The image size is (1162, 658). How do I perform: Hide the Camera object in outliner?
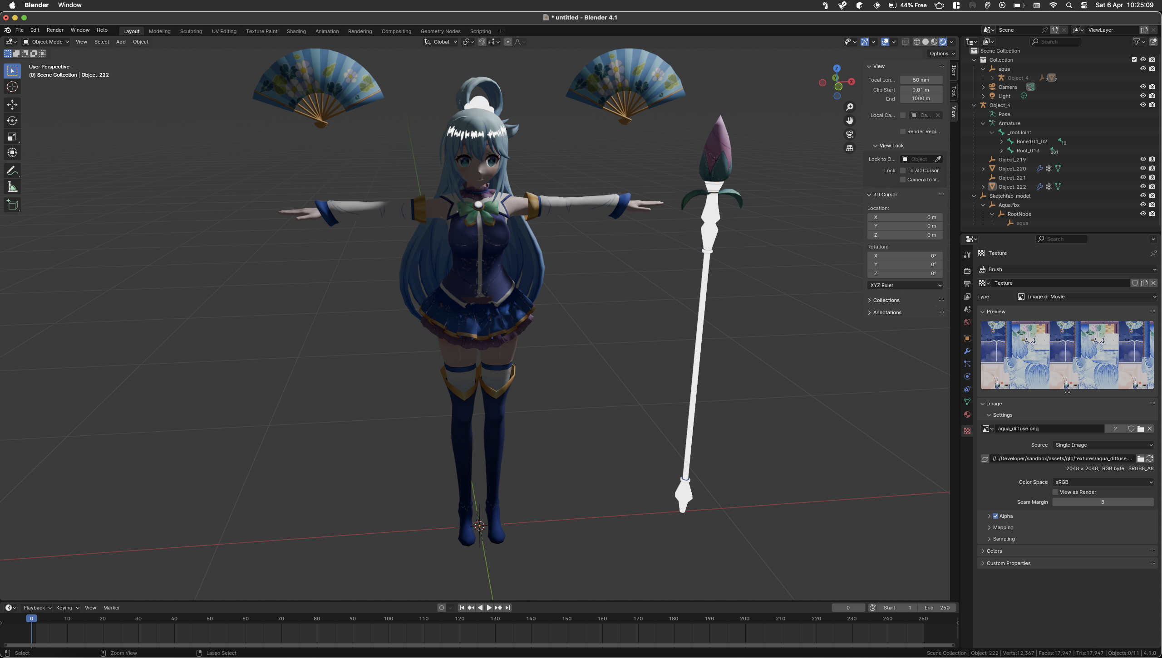[1143, 87]
